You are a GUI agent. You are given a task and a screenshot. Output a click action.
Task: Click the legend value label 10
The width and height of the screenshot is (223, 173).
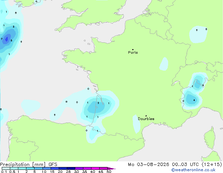44,172
